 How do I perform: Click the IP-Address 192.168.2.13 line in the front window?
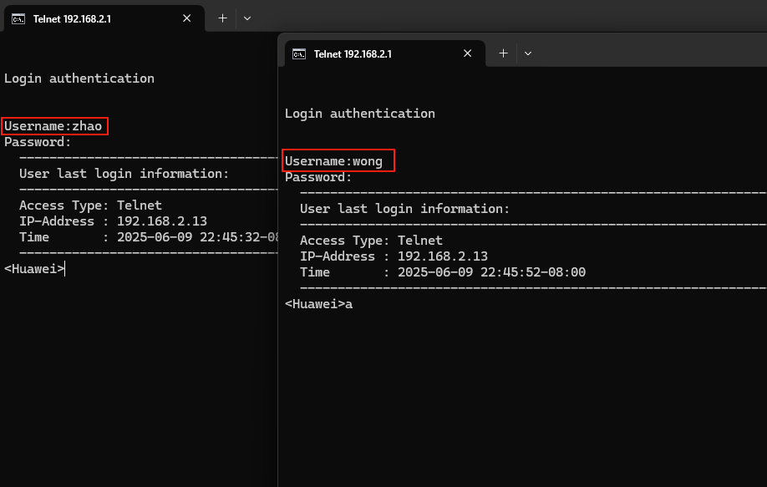[394, 256]
